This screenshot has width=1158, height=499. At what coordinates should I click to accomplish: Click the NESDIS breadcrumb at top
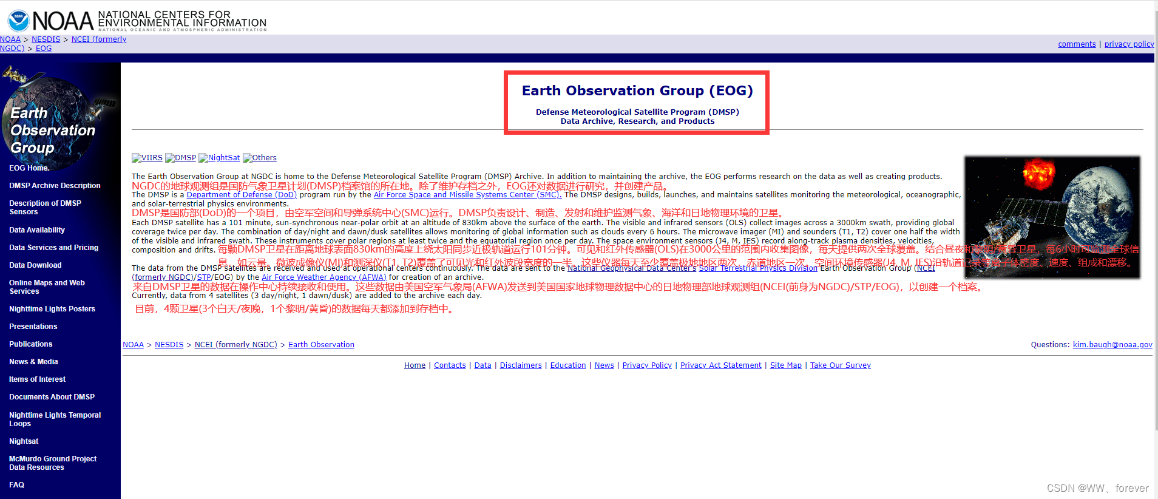pos(46,39)
